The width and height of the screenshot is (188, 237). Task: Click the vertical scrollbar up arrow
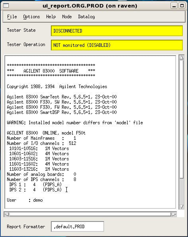click(182, 58)
